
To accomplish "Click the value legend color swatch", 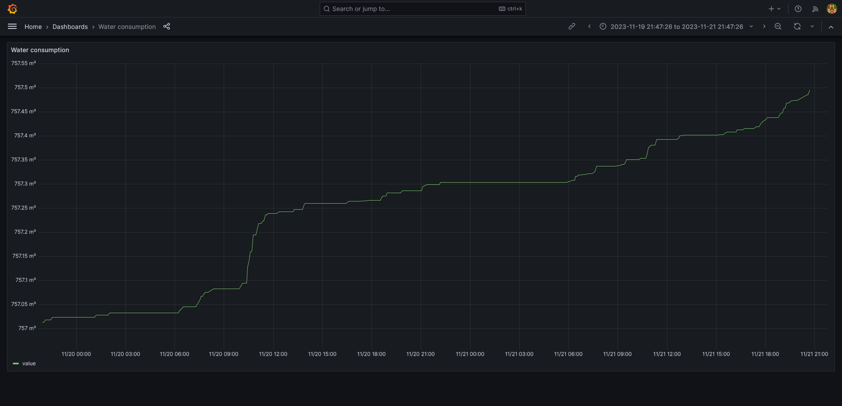I will [16, 364].
